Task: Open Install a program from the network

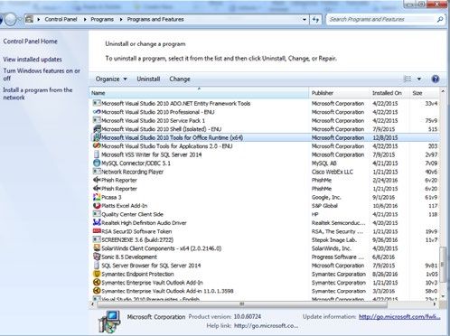Action: (x=38, y=94)
